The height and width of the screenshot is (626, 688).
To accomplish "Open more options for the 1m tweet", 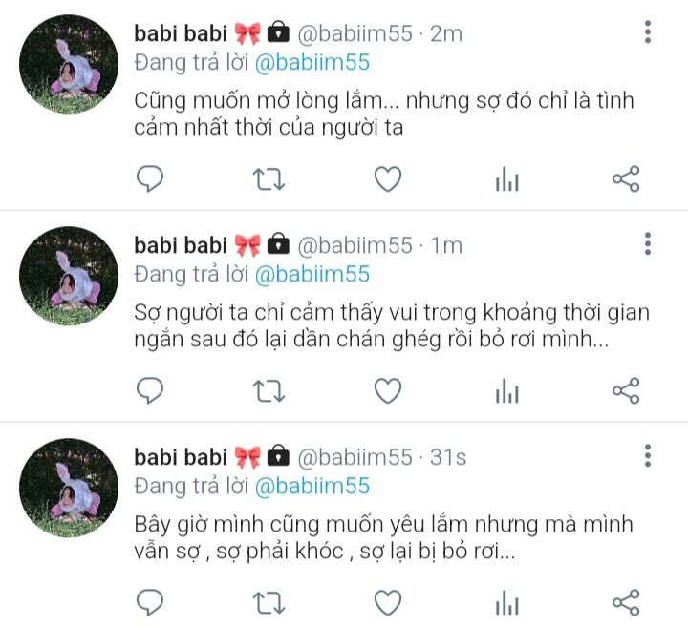I will 648,243.
